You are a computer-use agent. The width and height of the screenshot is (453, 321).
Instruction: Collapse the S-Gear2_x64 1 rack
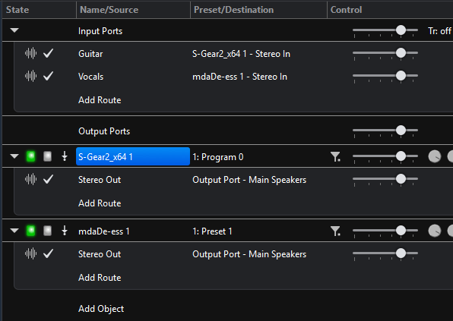point(14,156)
